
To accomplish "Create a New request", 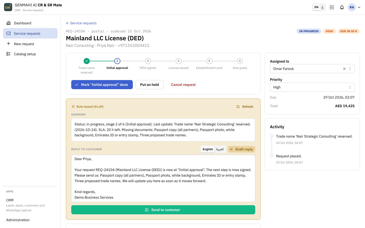I will click(30, 44).
